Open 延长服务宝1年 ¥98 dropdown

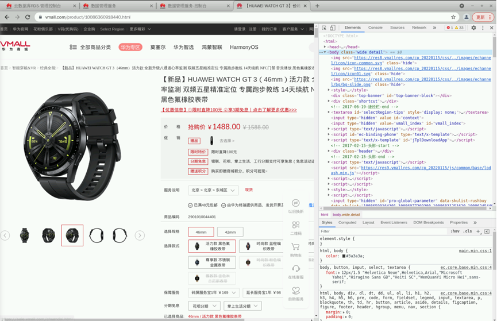pyautogui.click(x=263, y=292)
